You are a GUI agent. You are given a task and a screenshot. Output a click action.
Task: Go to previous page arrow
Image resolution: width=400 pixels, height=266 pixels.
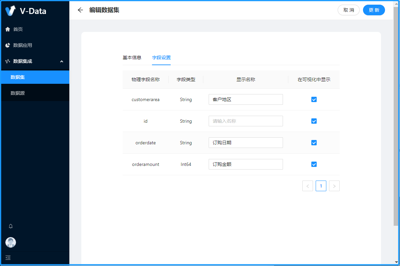click(x=307, y=186)
